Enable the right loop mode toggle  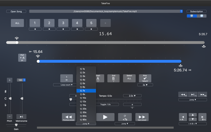(202, 16)
